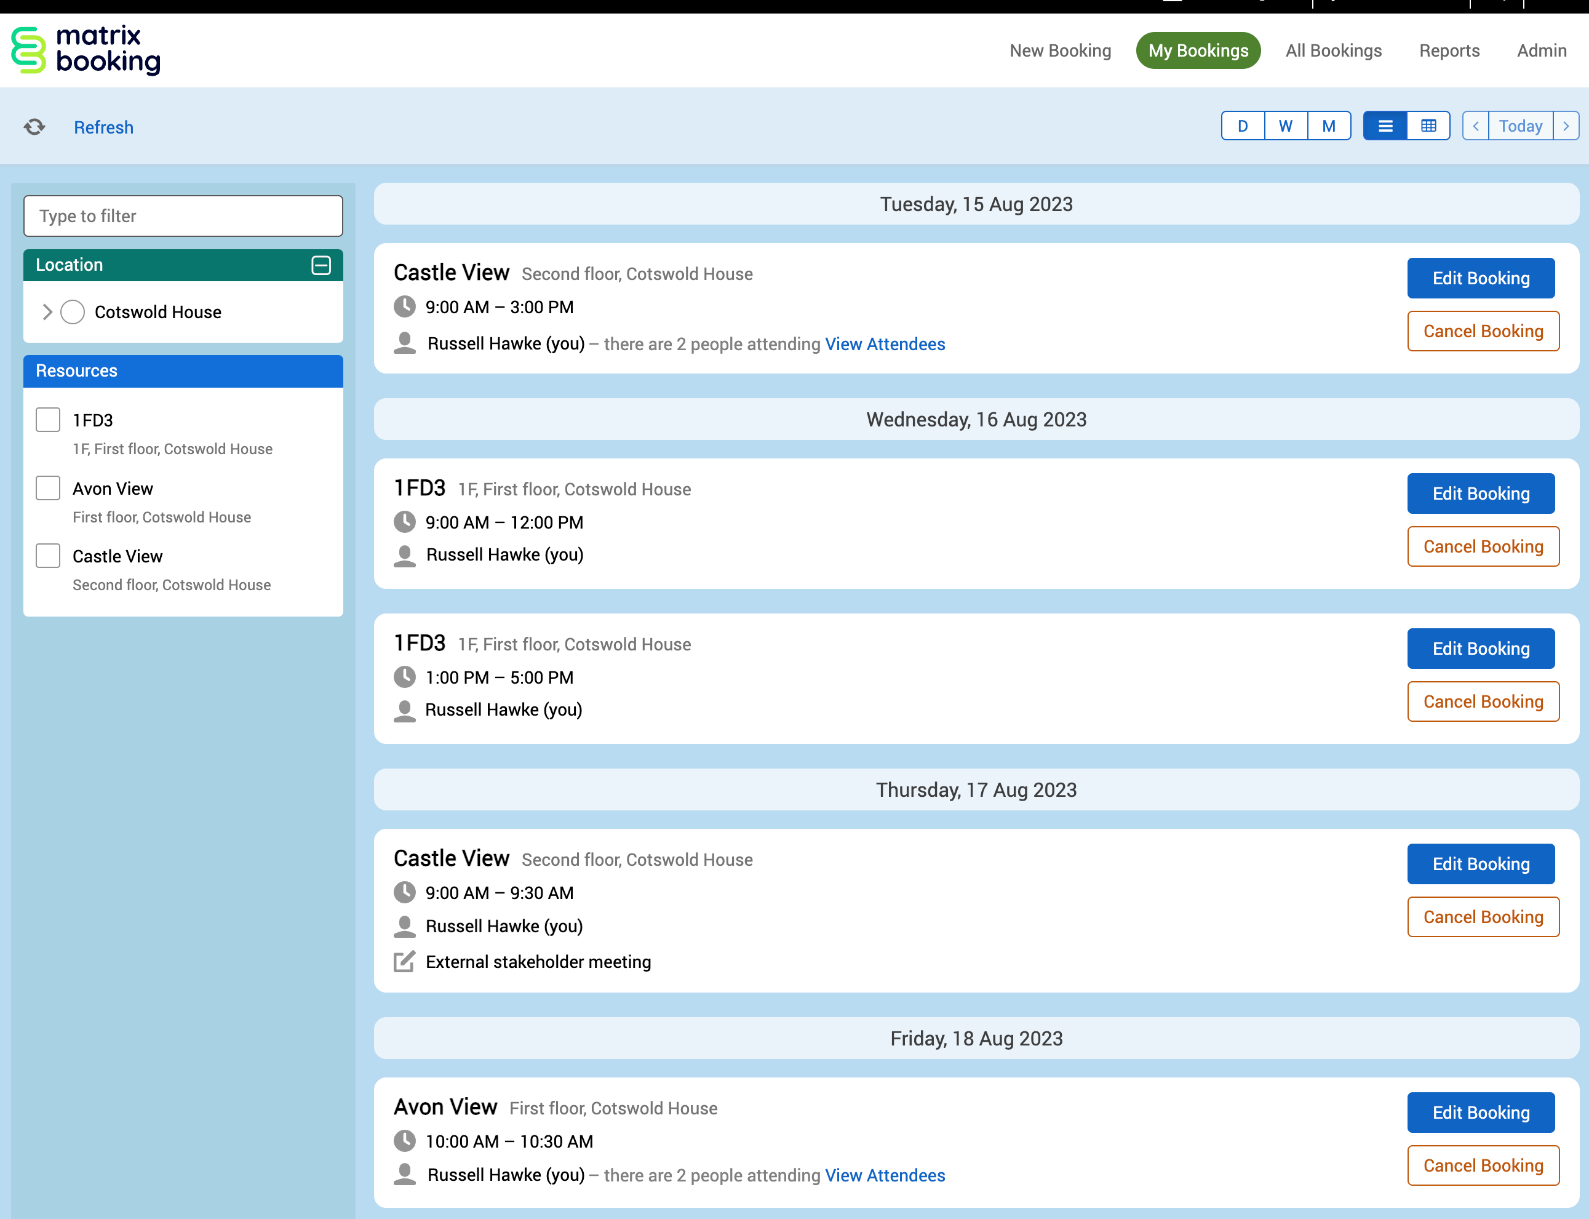Screen dimensions: 1589x1219
Task: Go to previous period arrow
Action: tap(1475, 126)
